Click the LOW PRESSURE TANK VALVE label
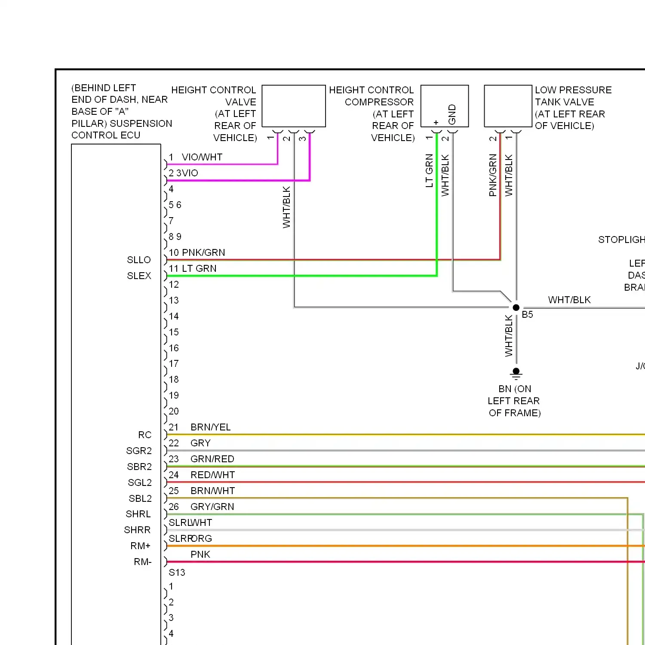This screenshot has height=645, width=645. tap(573, 108)
